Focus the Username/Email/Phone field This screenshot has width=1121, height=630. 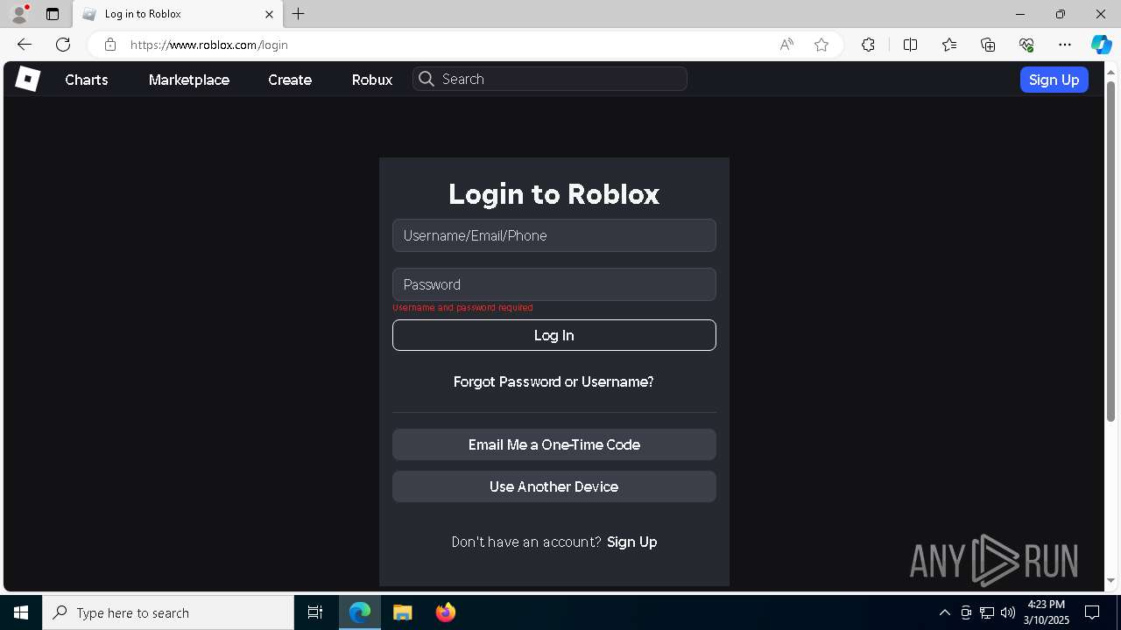[554, 235]
